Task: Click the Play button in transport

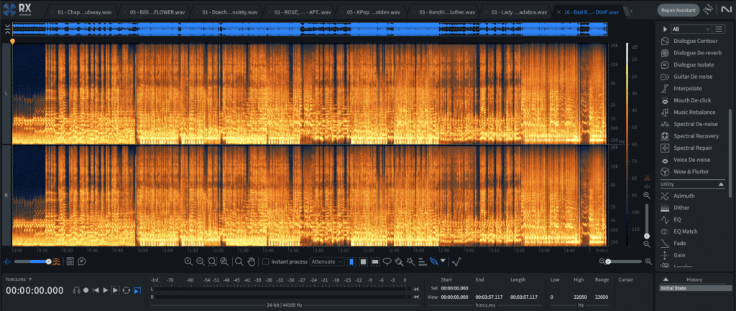Action: [x=105, y=290]
